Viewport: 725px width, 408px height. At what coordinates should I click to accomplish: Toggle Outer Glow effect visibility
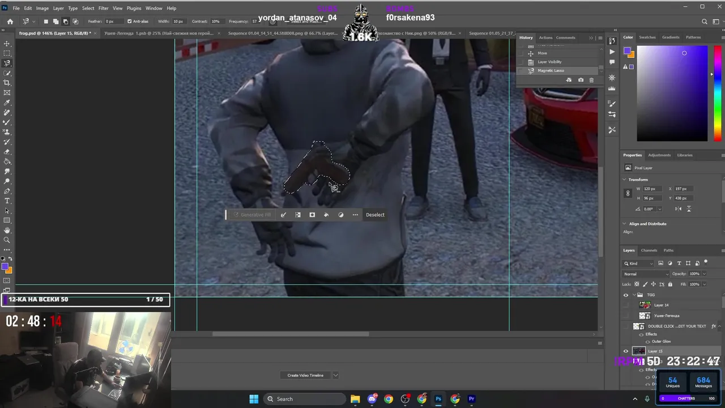tap(648, 342)
